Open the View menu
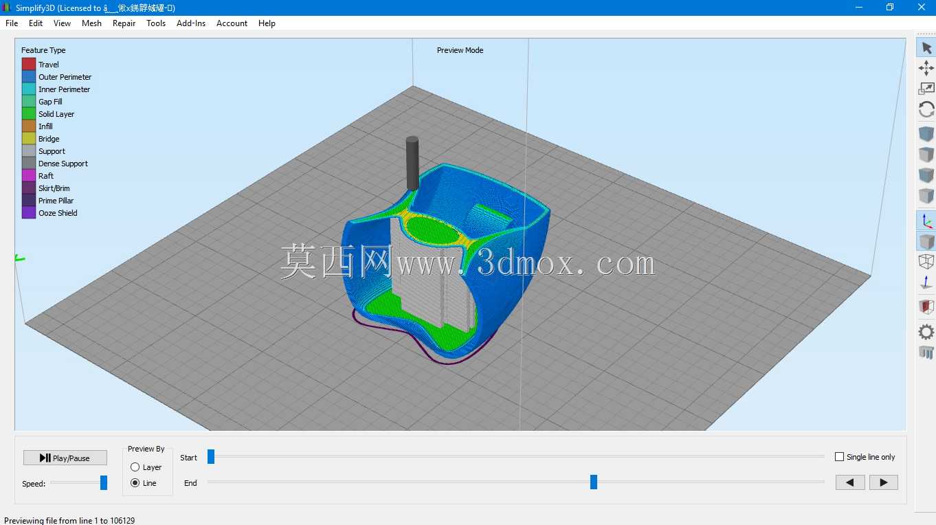Viewport: 936px width, 525px height. coord(62,23)
